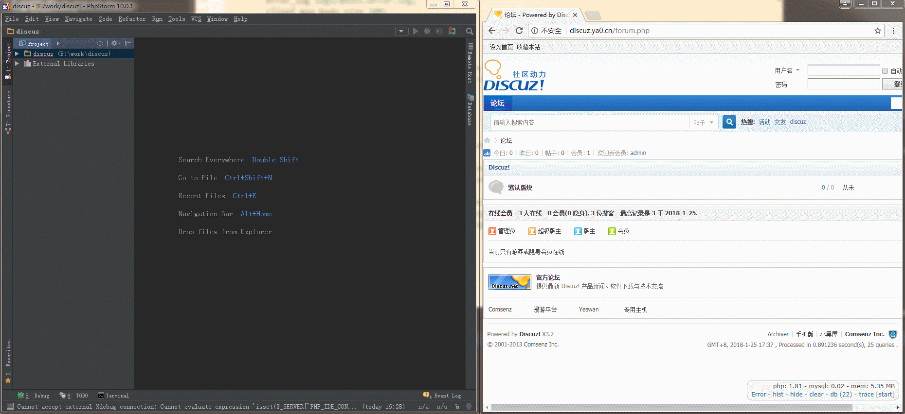905x414 pixels.
Task: Open Project panel gear settings
Action: [x=115, y=44]
